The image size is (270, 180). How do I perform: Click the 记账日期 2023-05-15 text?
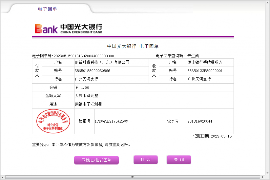tap(213, 136)
